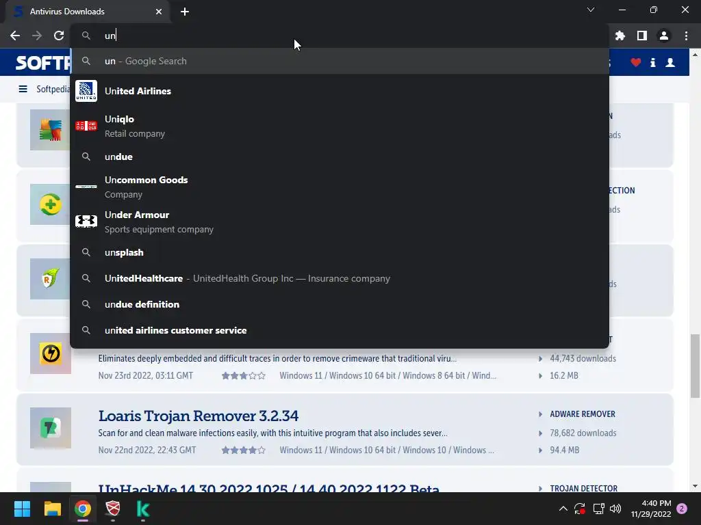
Task: Open the Chrome extensions puzzle icon
Action: (x=620, y=36)
